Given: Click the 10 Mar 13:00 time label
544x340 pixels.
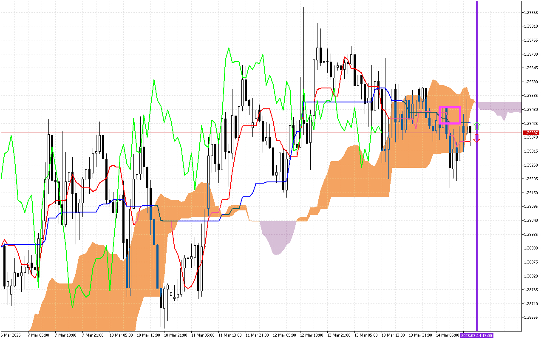Looking at the screenshot, I should (146, 335).
